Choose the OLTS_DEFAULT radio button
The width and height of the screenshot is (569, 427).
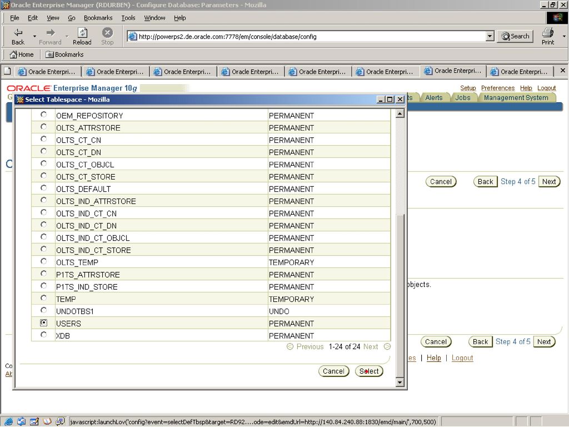point(43,188)
